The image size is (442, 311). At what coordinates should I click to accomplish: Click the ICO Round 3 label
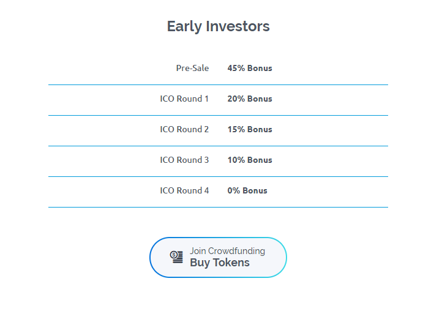point(184,160)
